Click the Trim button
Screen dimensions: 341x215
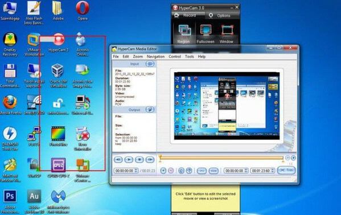pyautogui.click(x=286, y=170)
